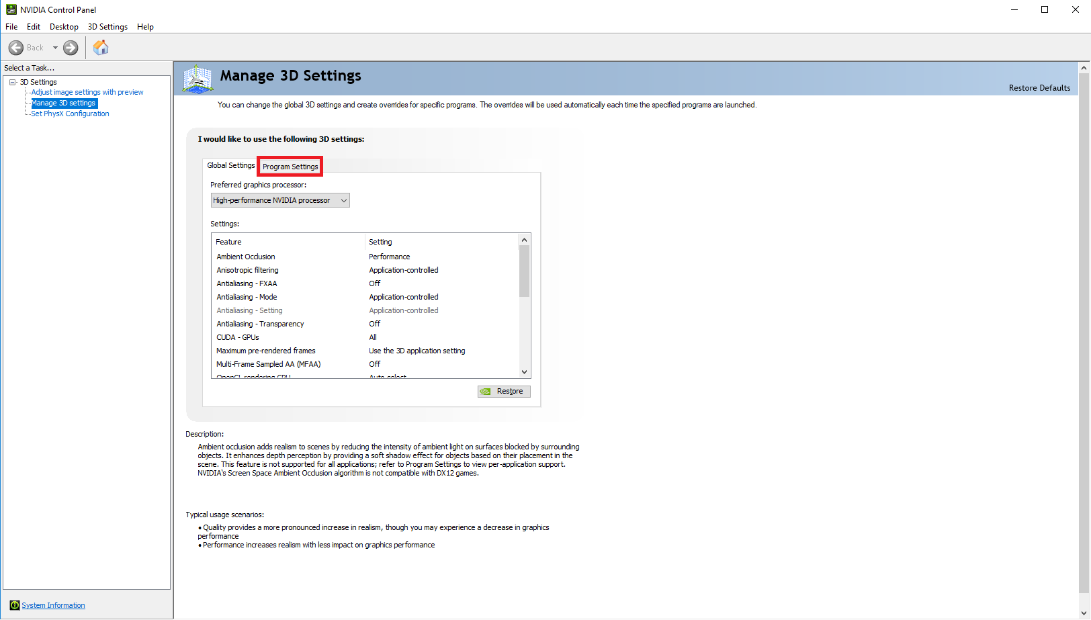The width and height of the screenshot is (1091, 620).
Task: Select the Antialiasing - Transparency row
Action: click(365, 324)
